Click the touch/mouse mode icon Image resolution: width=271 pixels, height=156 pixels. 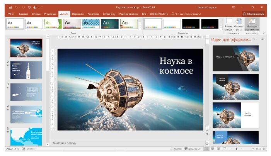(x=35, y=7)
